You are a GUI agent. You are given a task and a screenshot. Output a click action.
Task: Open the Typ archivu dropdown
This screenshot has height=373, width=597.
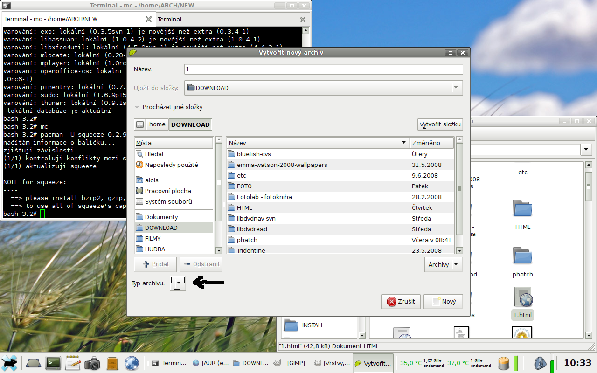coord(178,283)
